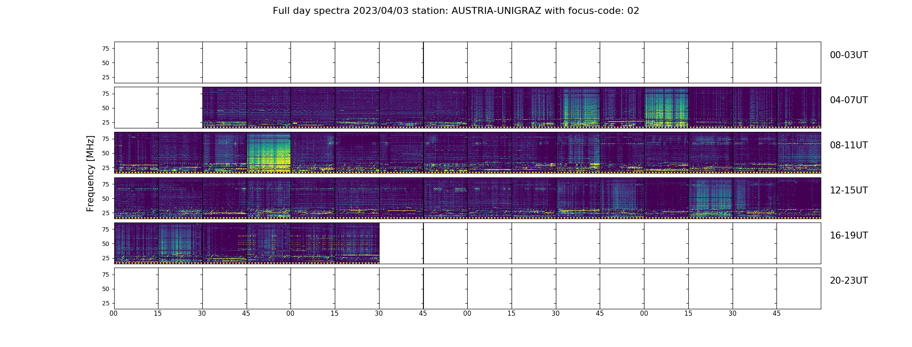Select the 04-07UT row label

pos(848,100)
